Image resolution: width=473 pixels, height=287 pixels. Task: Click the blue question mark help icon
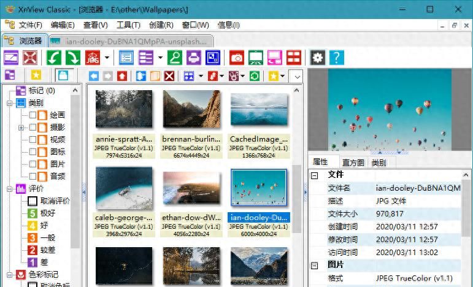(337, 58)
